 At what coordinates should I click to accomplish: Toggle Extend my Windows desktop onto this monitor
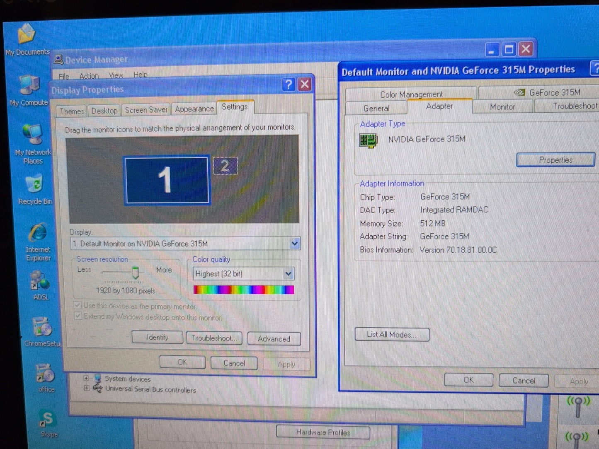coord(78,316)
